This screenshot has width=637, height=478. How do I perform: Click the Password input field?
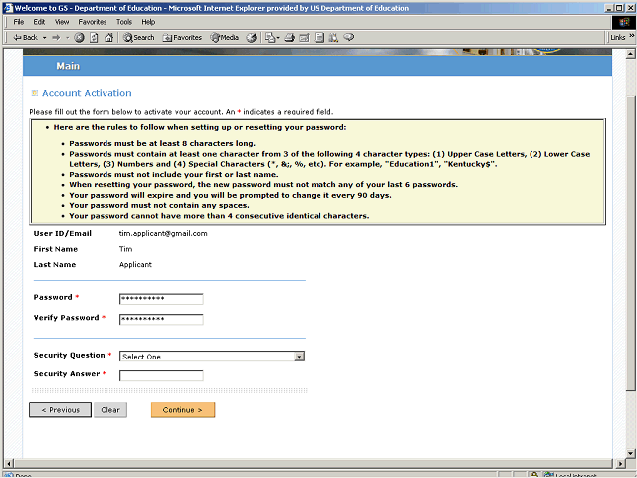[161, 299]
